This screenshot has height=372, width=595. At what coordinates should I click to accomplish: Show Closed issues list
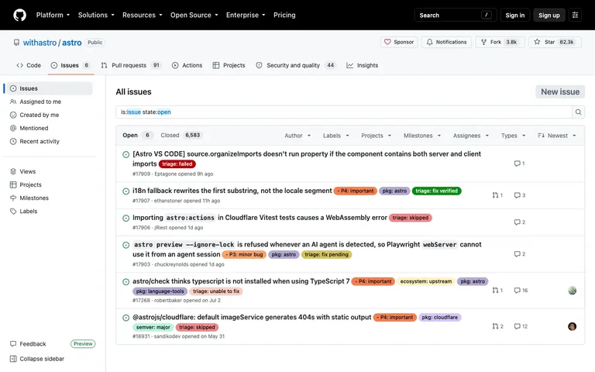(181, 135)
